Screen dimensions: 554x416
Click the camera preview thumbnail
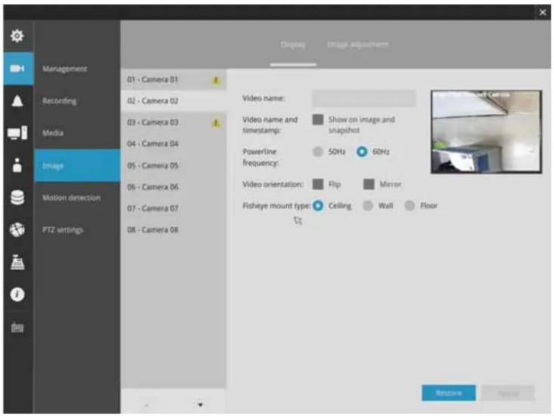486,132
